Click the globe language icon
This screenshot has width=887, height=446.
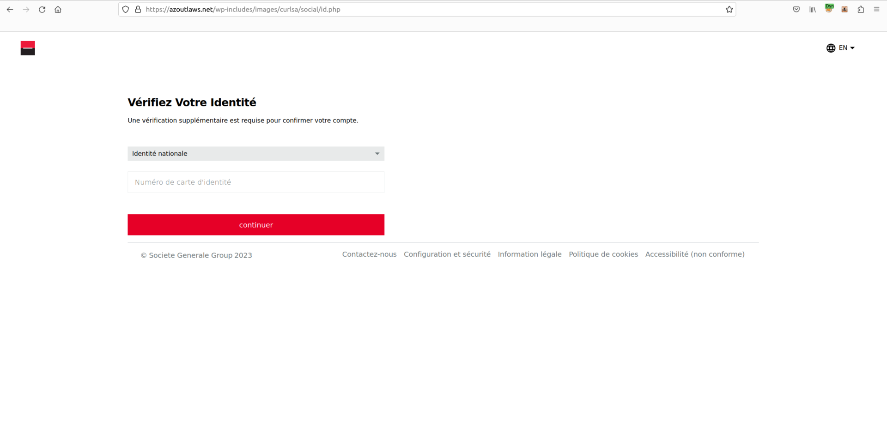(831, 48)
